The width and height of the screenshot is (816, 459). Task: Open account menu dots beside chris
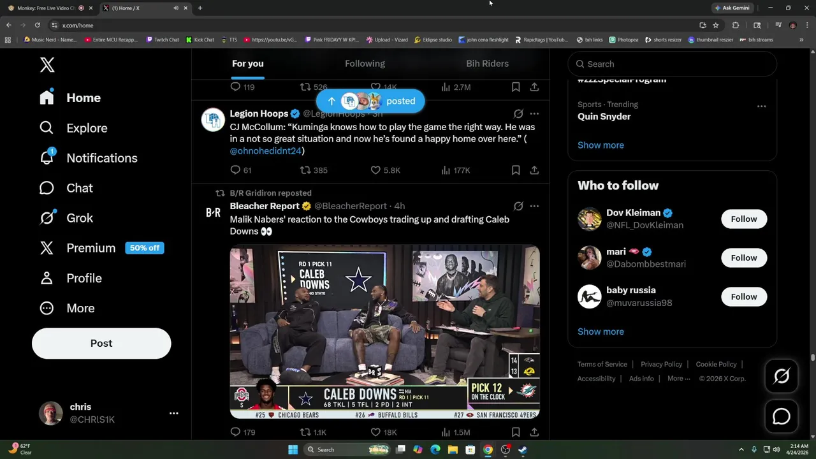(173, 413)
